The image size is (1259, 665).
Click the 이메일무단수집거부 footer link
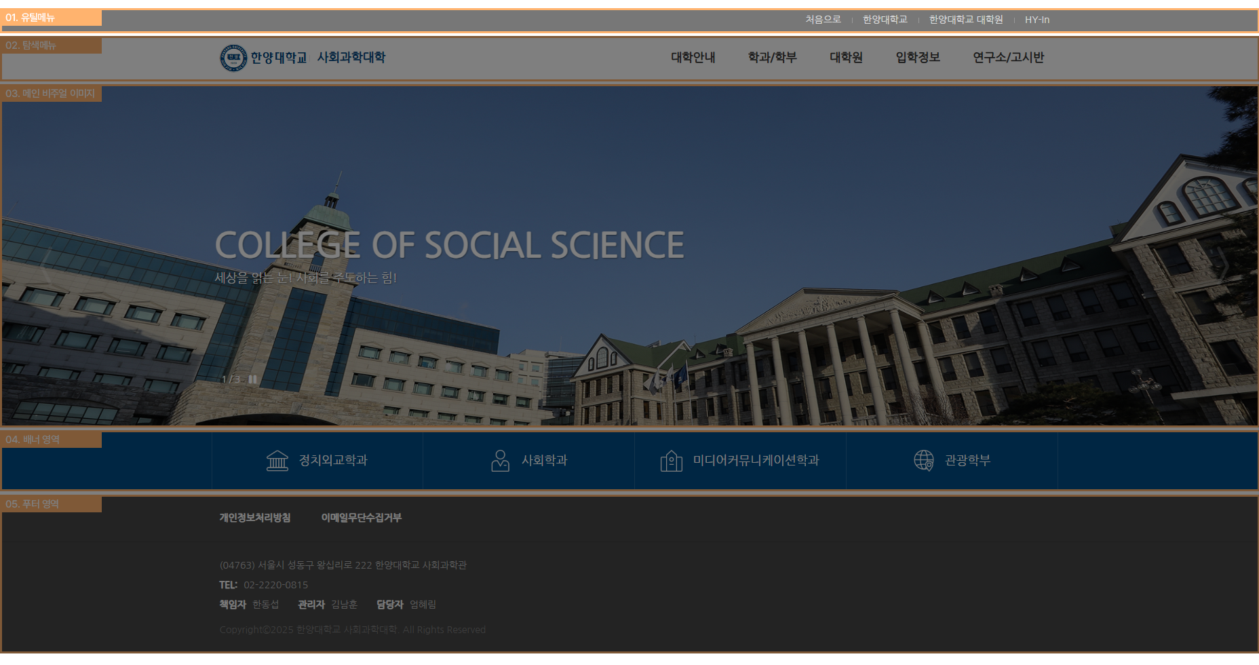[361, 518]
